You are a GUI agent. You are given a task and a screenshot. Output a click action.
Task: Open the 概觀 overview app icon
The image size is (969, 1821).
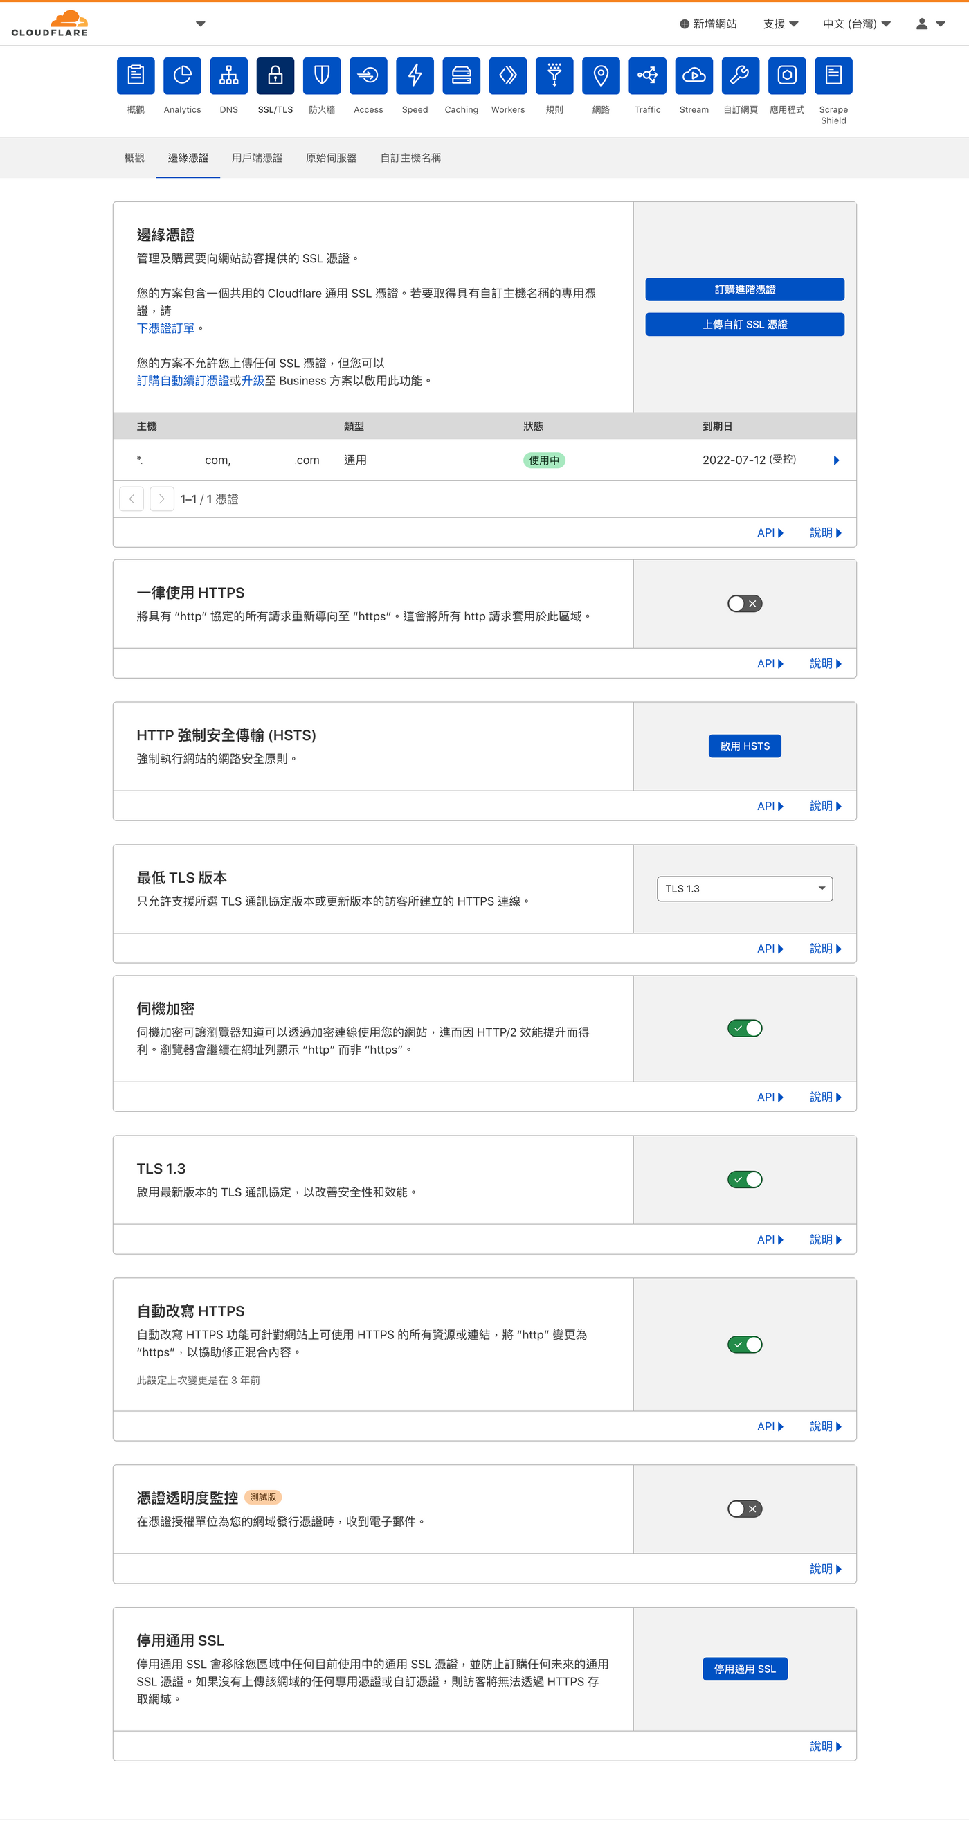[x=136, y=75]
